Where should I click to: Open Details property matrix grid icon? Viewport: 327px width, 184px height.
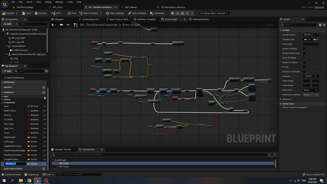point(320,25)
